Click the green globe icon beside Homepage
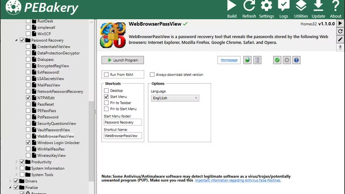This screenshot has width=345, height=194. point(247,60)
